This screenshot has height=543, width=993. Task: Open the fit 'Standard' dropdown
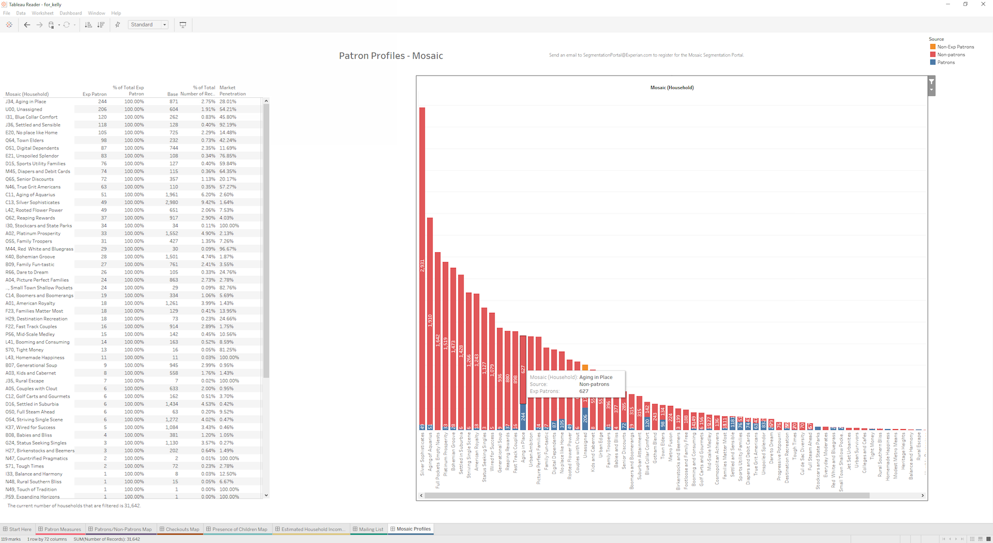click(148, 24)
